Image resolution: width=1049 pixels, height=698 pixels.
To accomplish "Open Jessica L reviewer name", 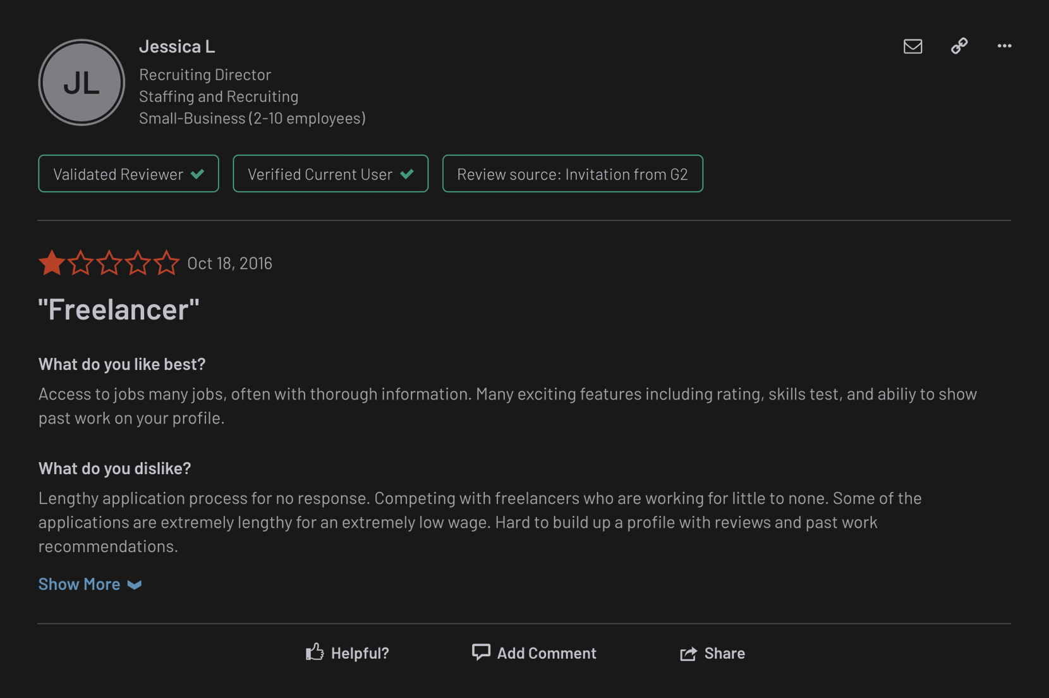I will click(177, 46).
